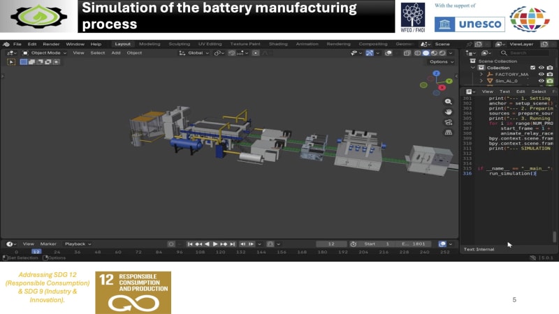Image resolution: width=559 pixels, height=314 pixels.
Task: Click the Play animation button
Action: coord(215,244)
